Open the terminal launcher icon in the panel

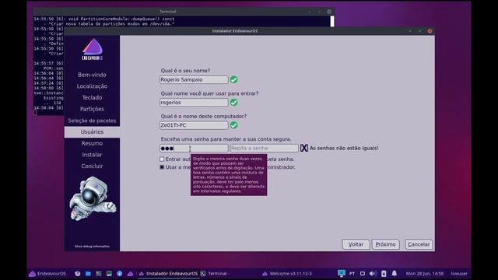tap(99, 274)
